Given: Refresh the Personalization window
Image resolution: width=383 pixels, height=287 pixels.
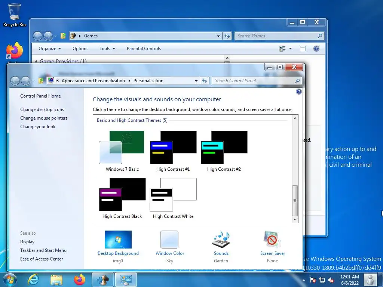Looking at the screenshot, I should [x=205, y=81].
